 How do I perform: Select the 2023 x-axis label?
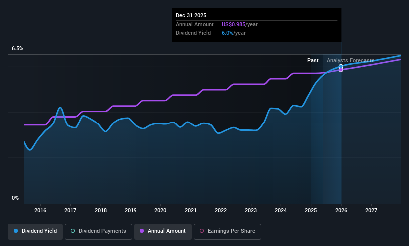tap(251, 210)
